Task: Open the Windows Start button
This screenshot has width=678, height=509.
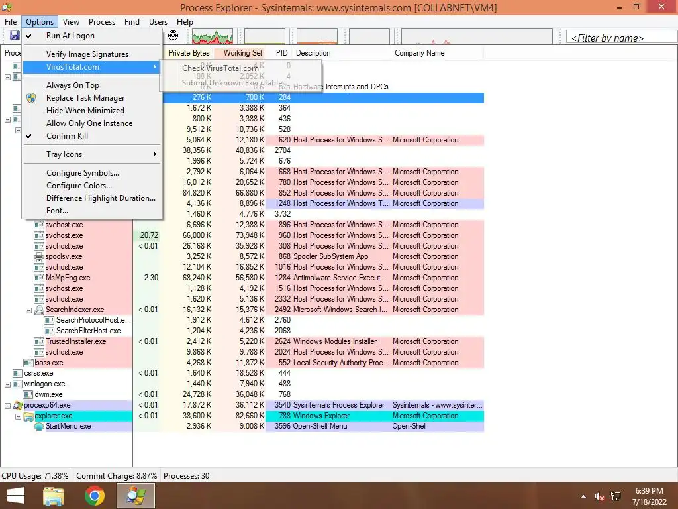Action: click(16, 496)
